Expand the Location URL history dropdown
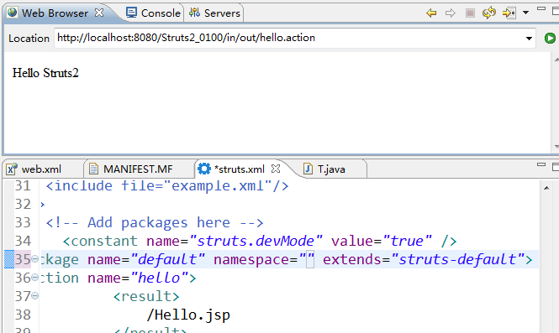Viewport: 559px width, 333px height. pos(529,38)
